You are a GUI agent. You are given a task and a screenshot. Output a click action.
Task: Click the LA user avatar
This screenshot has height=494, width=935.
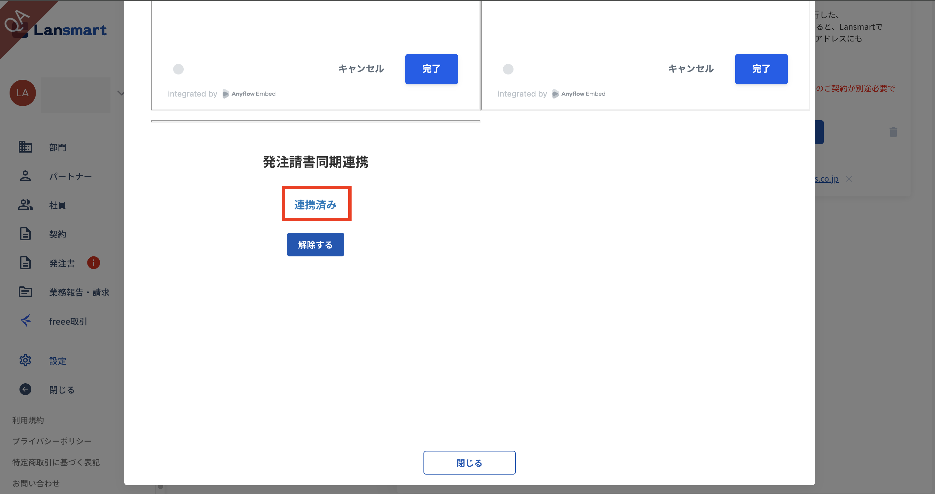22,93
